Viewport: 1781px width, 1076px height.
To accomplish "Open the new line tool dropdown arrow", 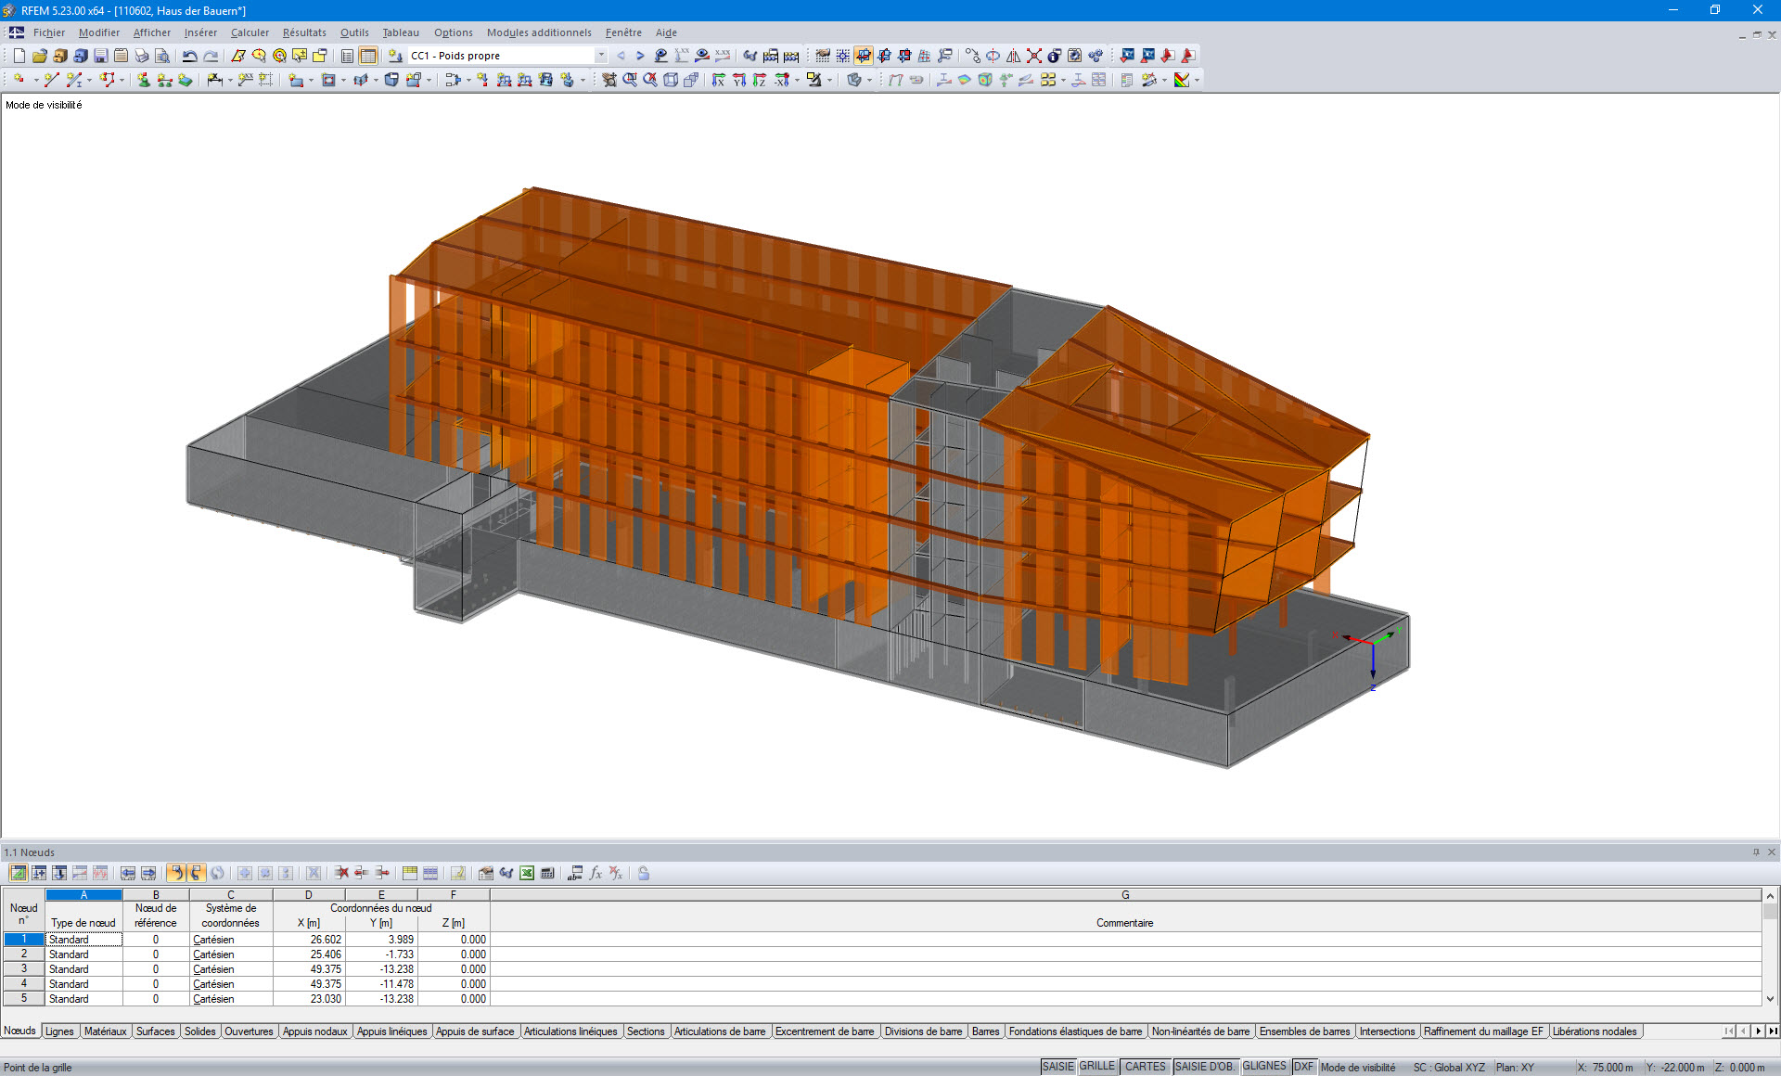I will click(89, 81).
